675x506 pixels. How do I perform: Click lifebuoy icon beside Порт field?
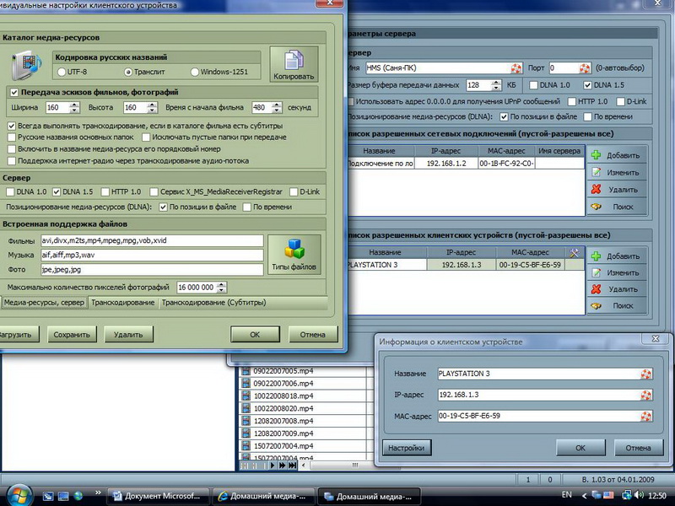[x=585, y=68]
